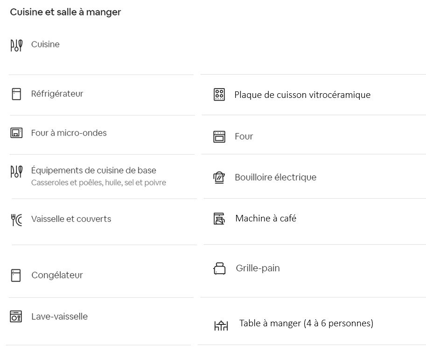Click the Machine à café icon
Viewport: 426px width, 351px height.
219,219
